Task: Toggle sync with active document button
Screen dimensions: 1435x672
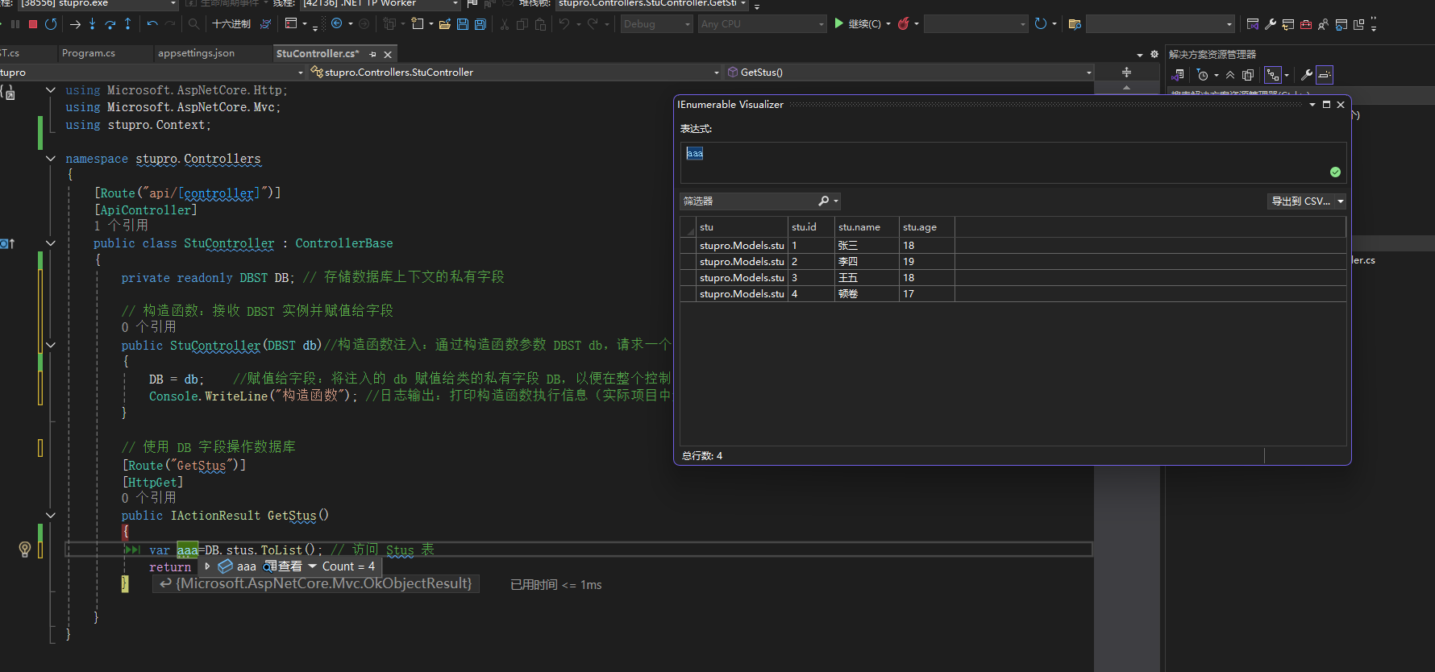Action: [1273, 75]
